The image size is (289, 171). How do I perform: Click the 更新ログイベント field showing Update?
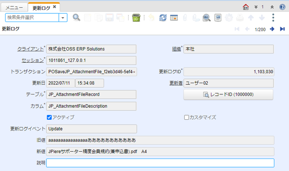point(91,129)
